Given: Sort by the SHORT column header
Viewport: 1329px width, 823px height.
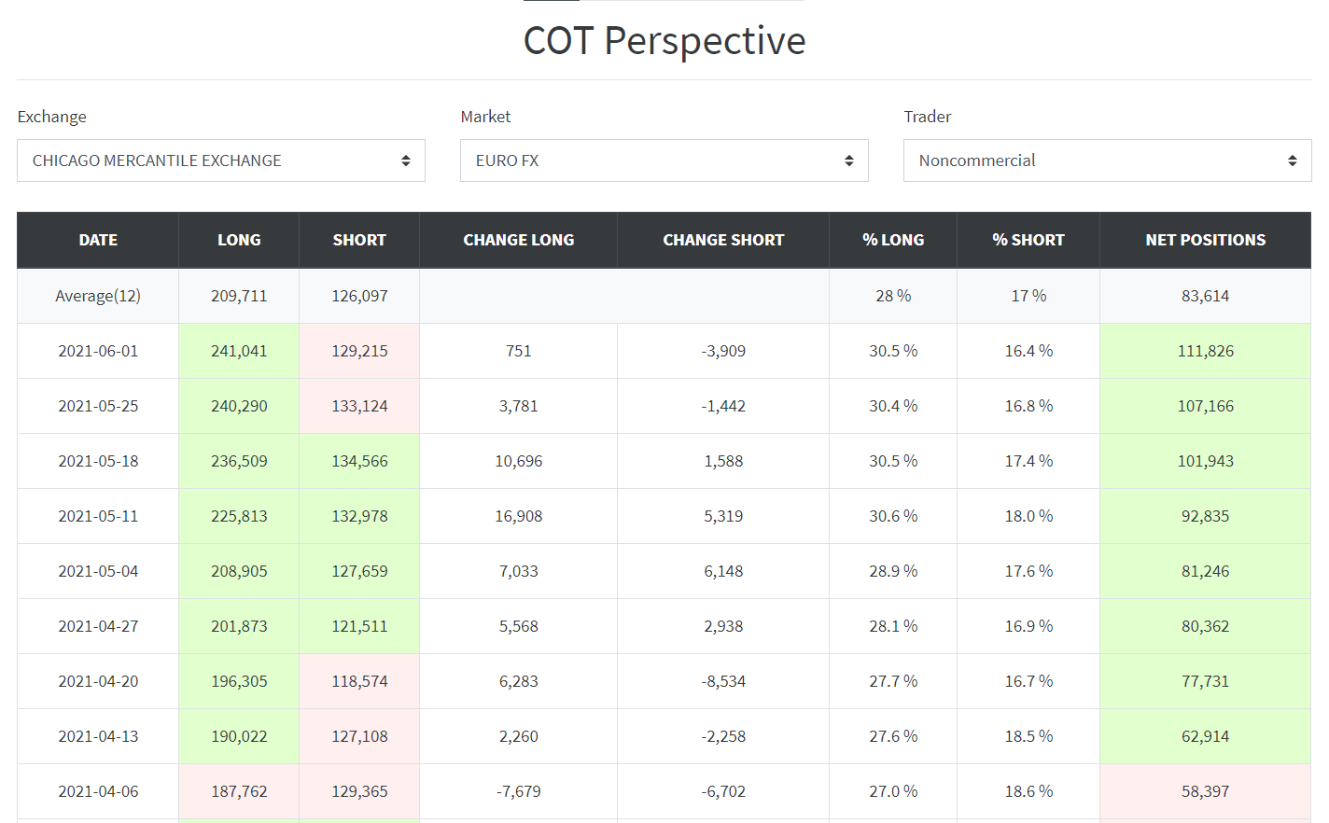Looking at the screenshot, I should pyautogui.click(x=359, y=240).
